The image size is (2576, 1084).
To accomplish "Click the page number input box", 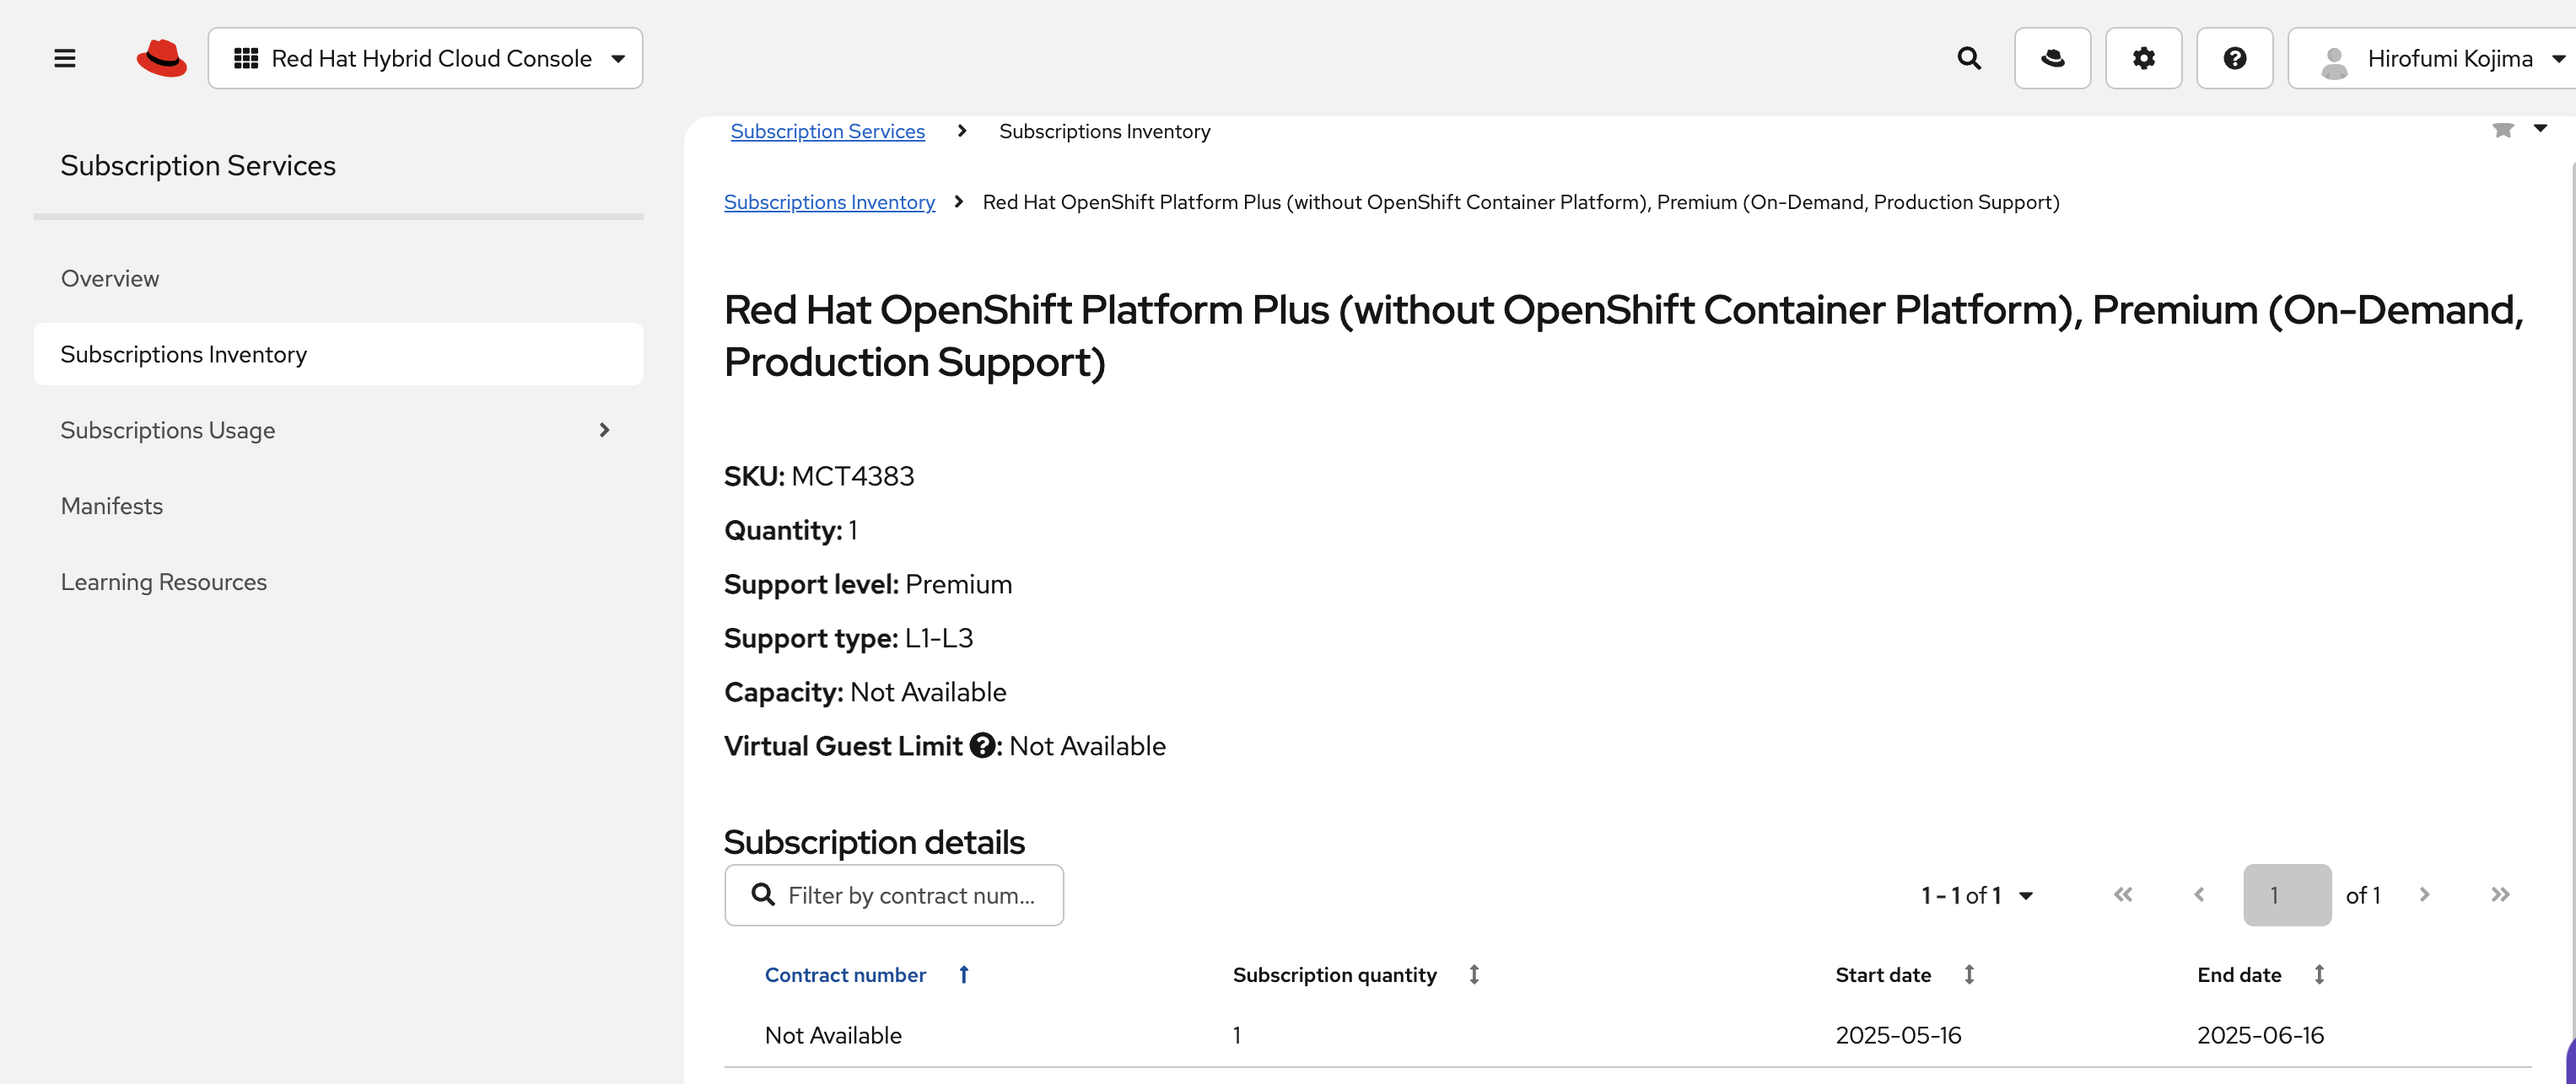I will (2287, 895).
